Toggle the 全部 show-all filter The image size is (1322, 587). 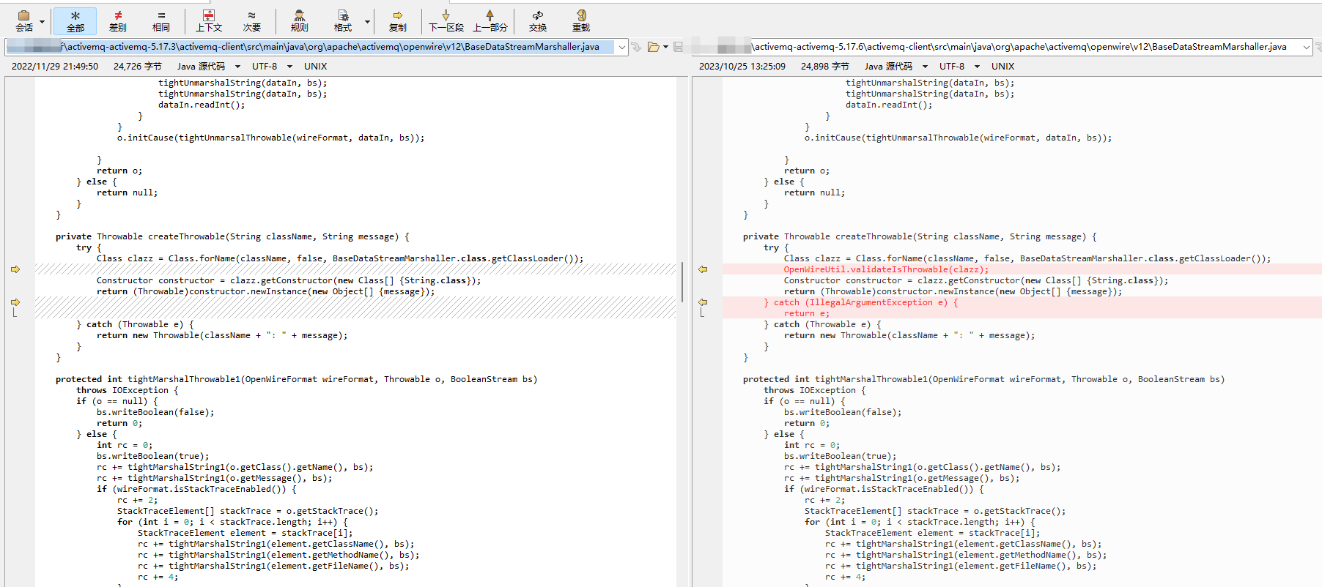point(75,20)
